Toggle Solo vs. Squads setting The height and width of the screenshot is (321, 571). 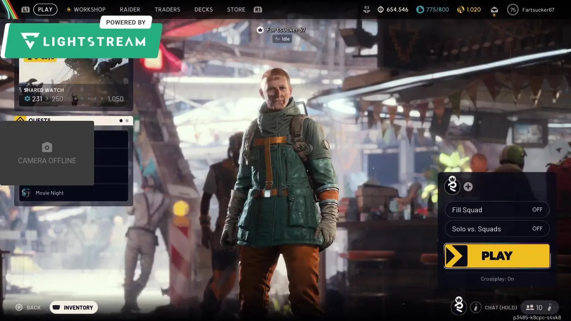pyautogui.click(x=497, y=229)
